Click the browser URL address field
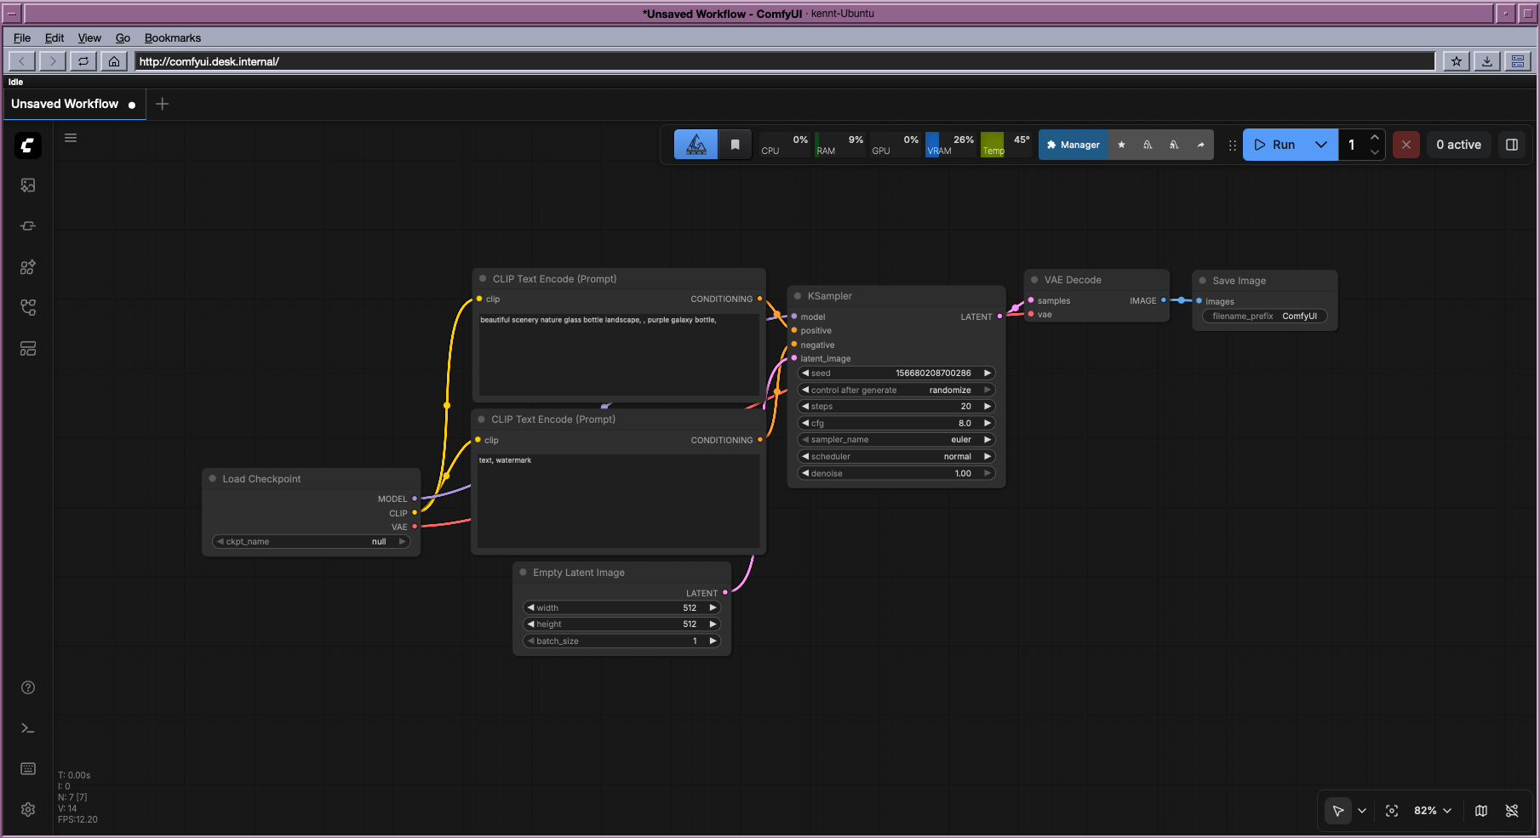 784,61
